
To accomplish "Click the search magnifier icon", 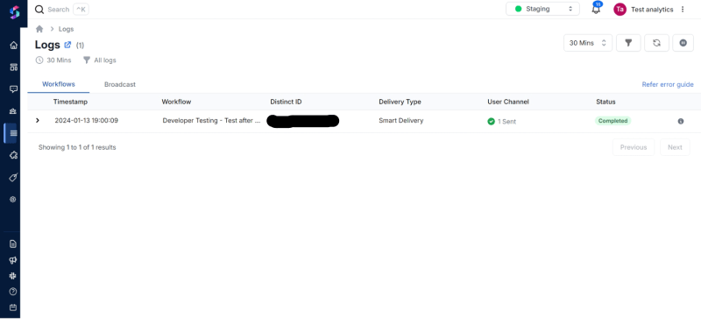I will point(39,10).
